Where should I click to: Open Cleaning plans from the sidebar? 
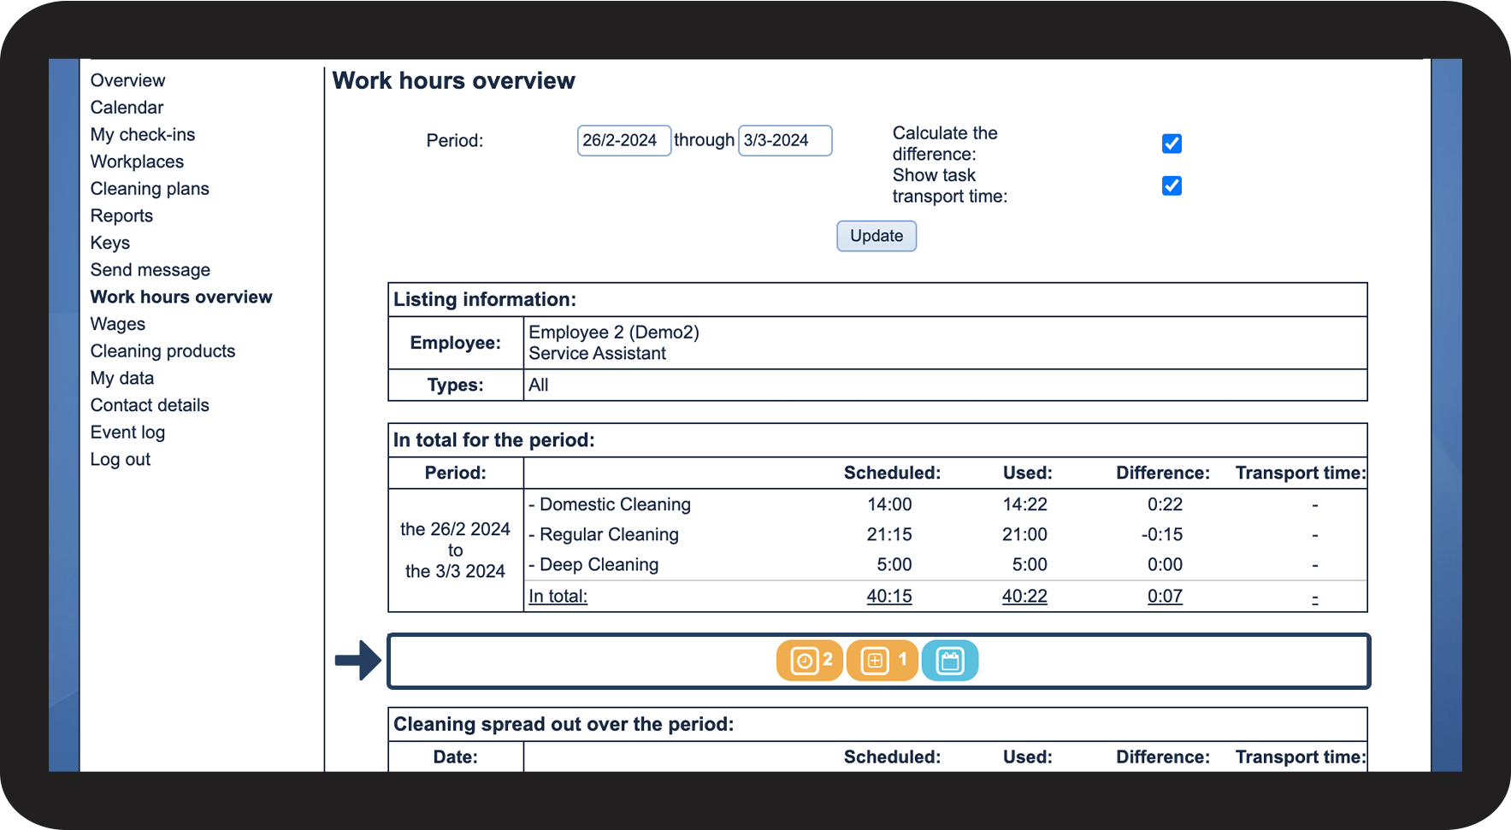click(150, 189)
